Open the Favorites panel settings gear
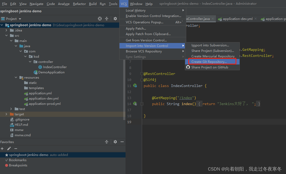Screen dimensions: 286x174 [x=115, y=142]
